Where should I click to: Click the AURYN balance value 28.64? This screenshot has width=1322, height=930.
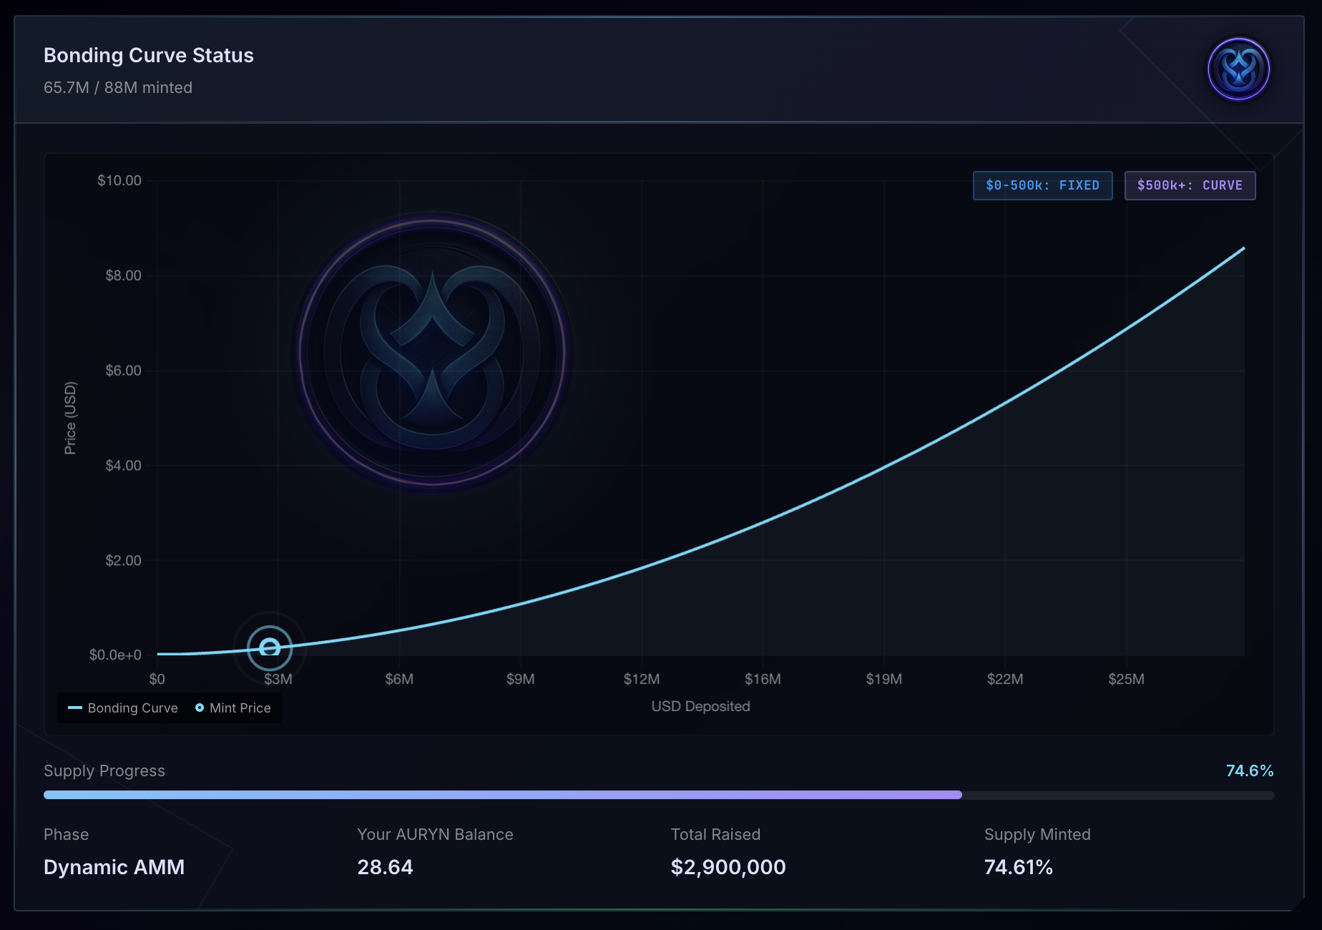tap(385, 867)
